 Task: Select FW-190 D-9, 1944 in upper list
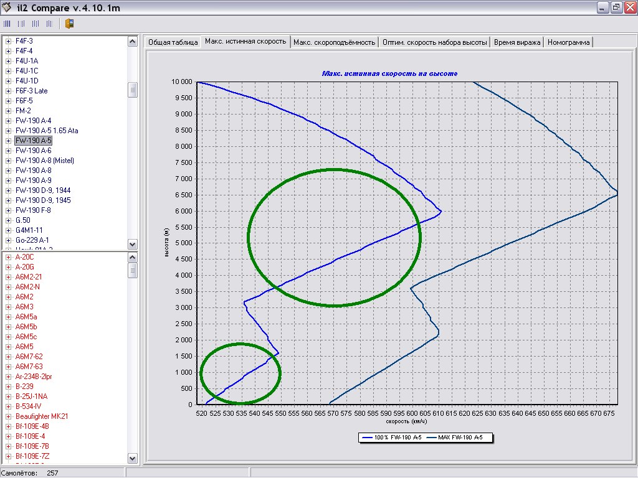click(x=43, y=190)
